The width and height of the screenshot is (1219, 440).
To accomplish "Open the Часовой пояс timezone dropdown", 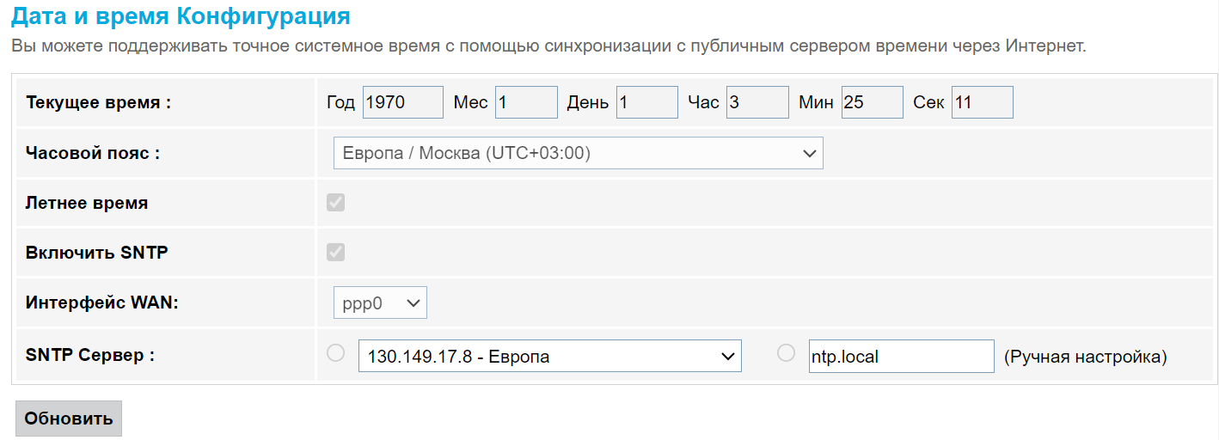I will tap(578, 154).
